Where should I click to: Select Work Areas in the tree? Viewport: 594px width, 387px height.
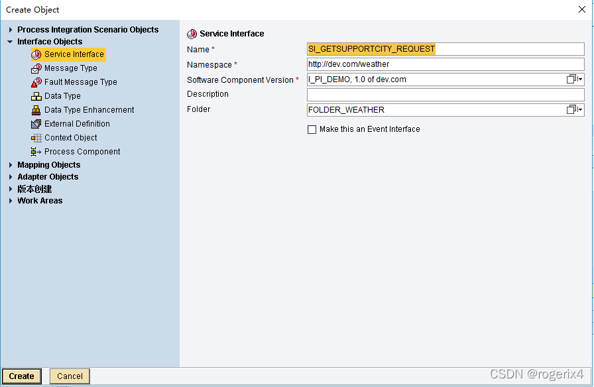[40, 201]
